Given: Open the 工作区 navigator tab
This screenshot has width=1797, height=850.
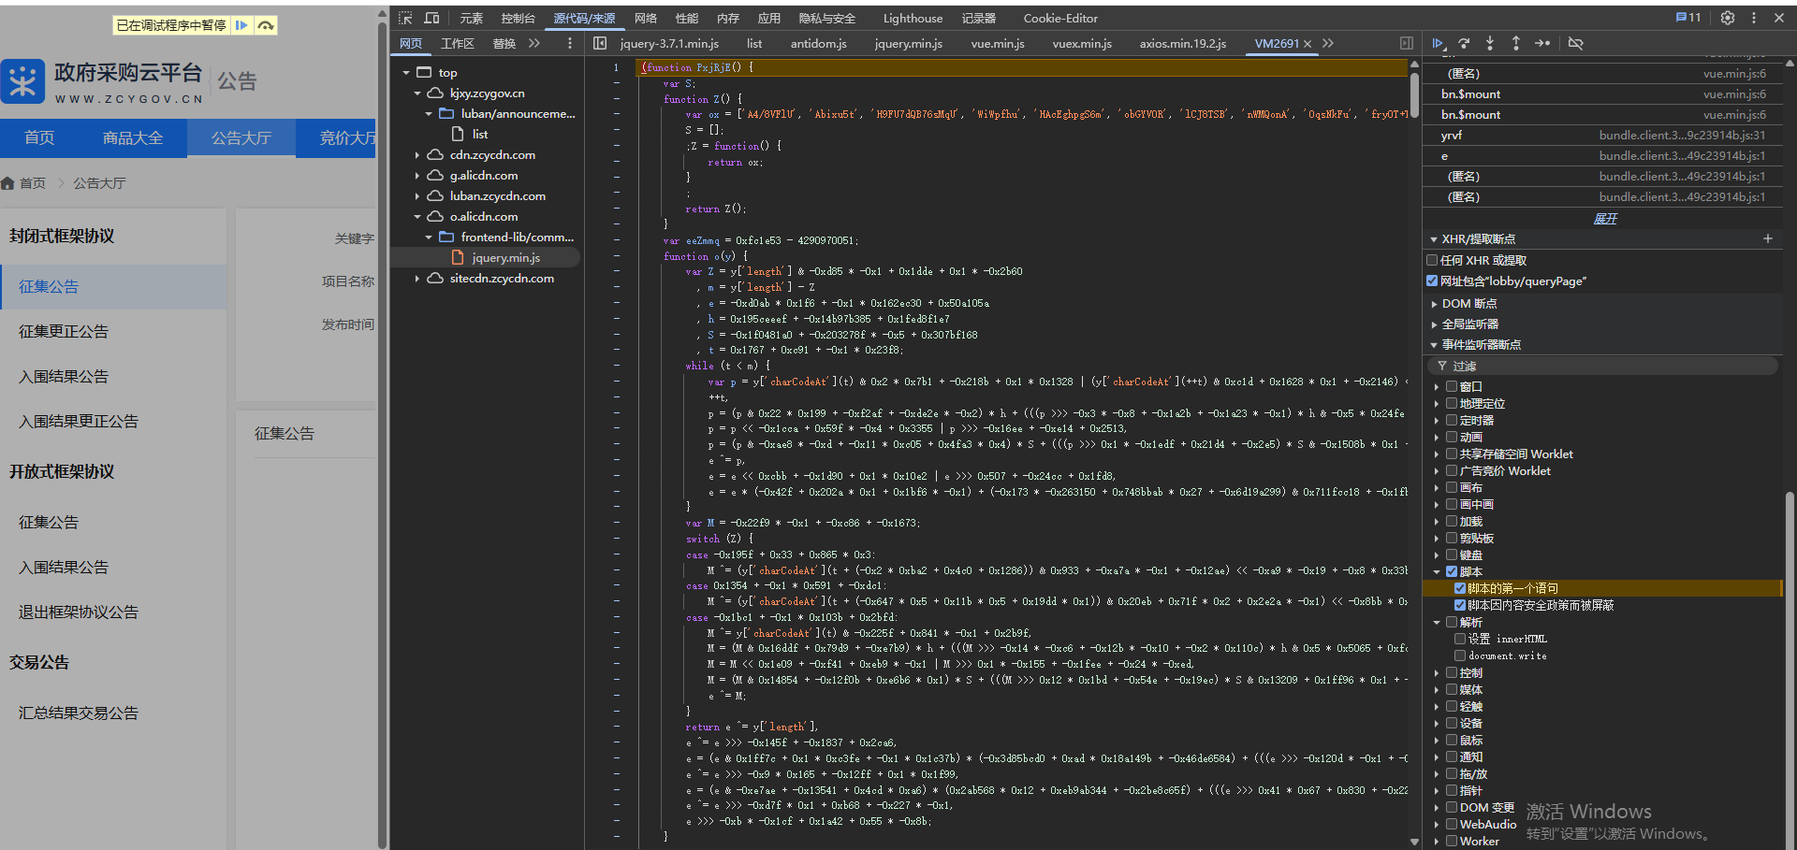Looking at the screenshot, I should [x=458, y=43].
